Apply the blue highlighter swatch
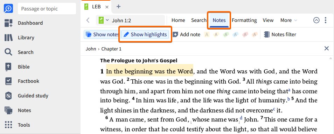 235,34
